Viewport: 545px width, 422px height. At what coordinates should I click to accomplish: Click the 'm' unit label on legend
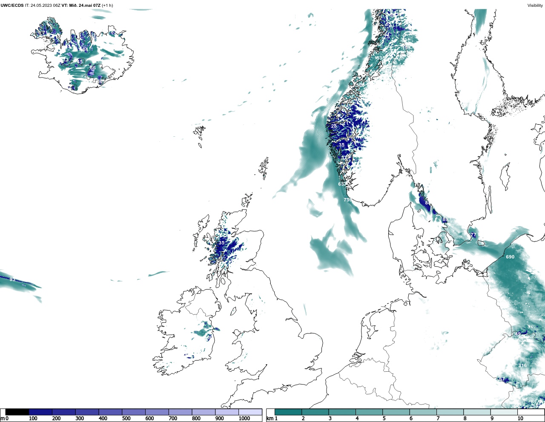click(x=3, y=419)
